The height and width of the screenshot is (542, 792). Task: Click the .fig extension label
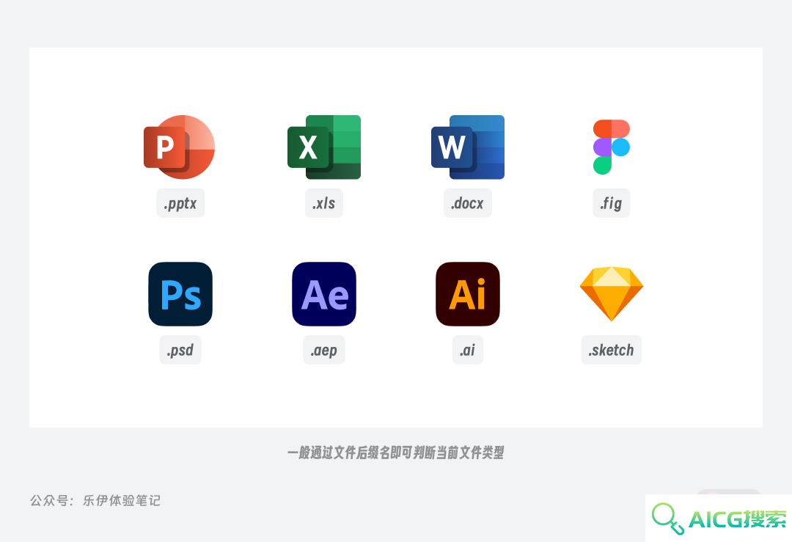pos(611,203)
